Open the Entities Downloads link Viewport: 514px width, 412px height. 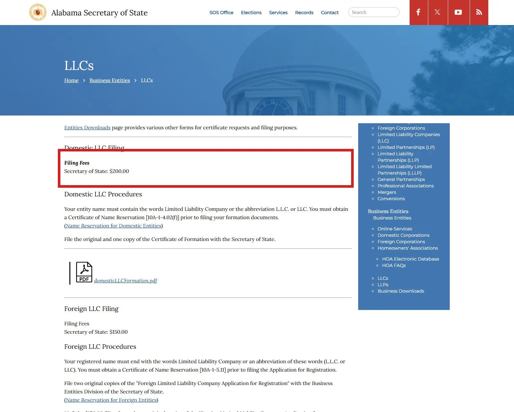pos(87,127)
